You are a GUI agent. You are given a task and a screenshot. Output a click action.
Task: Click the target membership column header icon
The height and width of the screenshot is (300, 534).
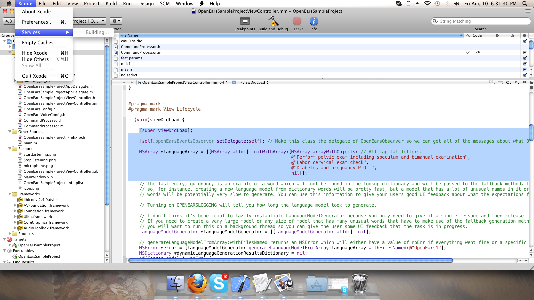(524, 35)
